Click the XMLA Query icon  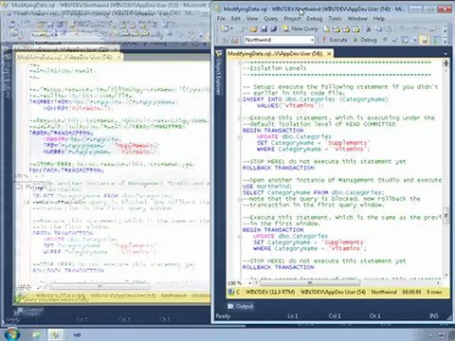(x=356, y=29)
